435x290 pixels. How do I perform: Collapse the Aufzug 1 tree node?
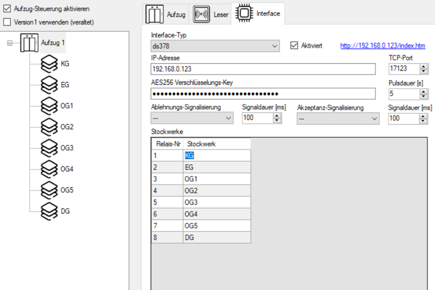11,43
